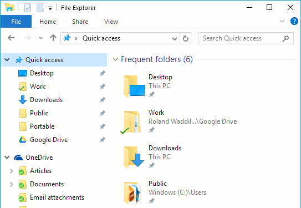Switch to the Home ribbon tab

coord(48,22)
